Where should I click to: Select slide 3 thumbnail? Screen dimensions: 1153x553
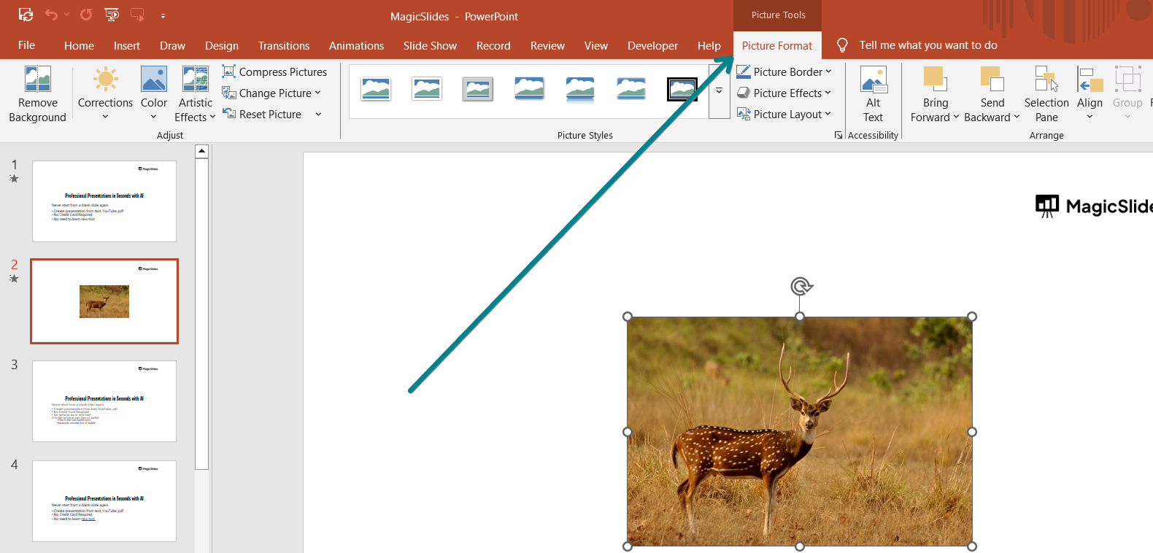pyautogui.click(x=104, y=401)
